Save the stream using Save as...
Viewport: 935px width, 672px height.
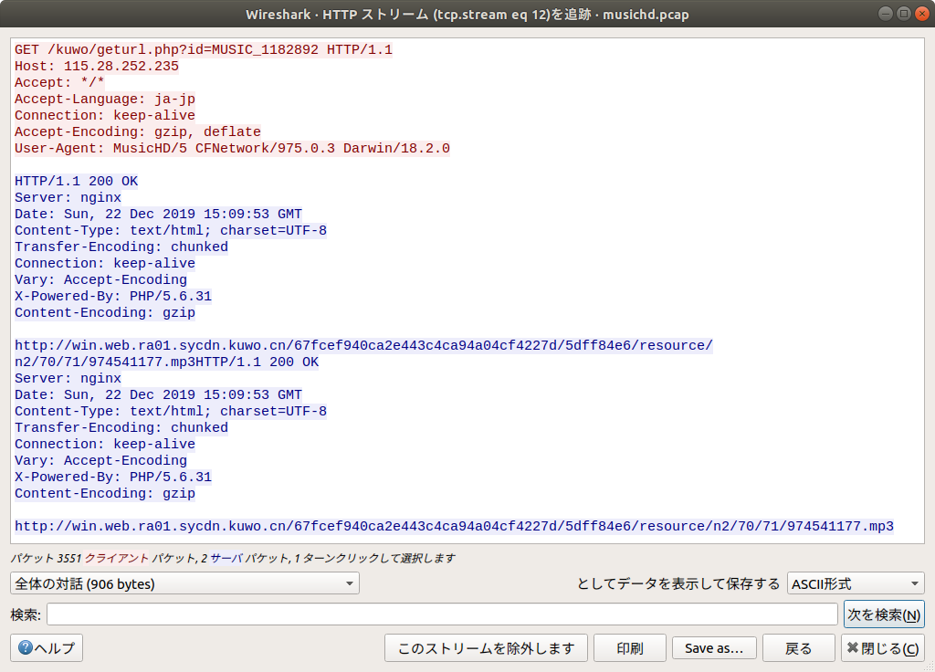click(x=714, y=647)
